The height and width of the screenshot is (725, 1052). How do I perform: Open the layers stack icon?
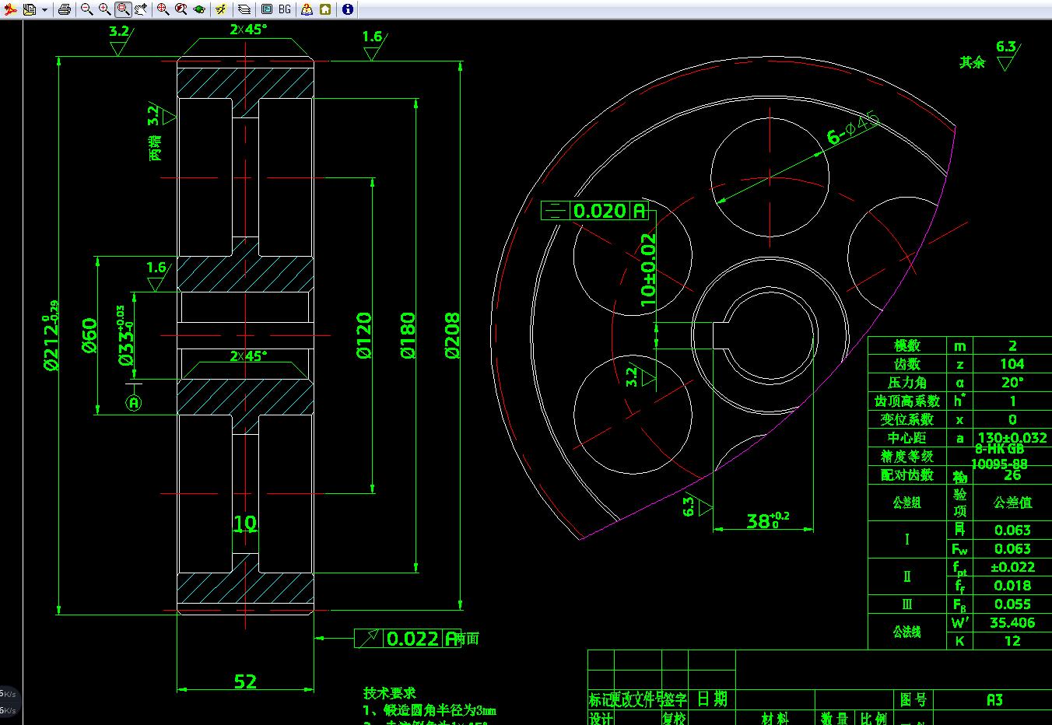244,9
